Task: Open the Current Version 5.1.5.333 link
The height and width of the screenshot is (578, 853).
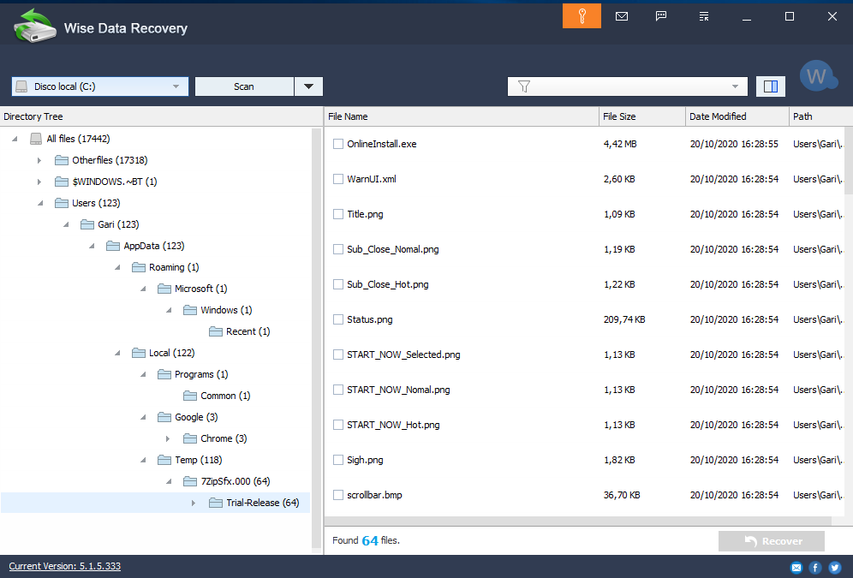Action: click(x=65, y=566)
